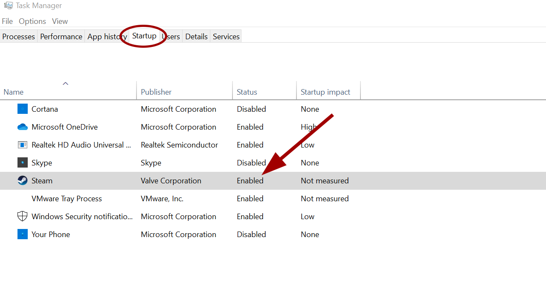
Task: Select the VMware Tray Process entry
Action: click(67, 199)
